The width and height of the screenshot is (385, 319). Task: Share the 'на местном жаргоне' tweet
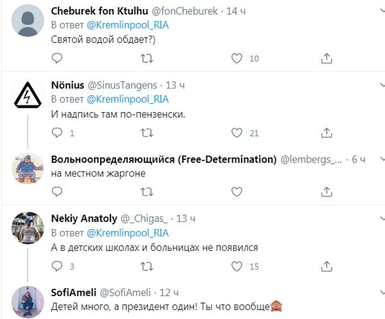326,190
